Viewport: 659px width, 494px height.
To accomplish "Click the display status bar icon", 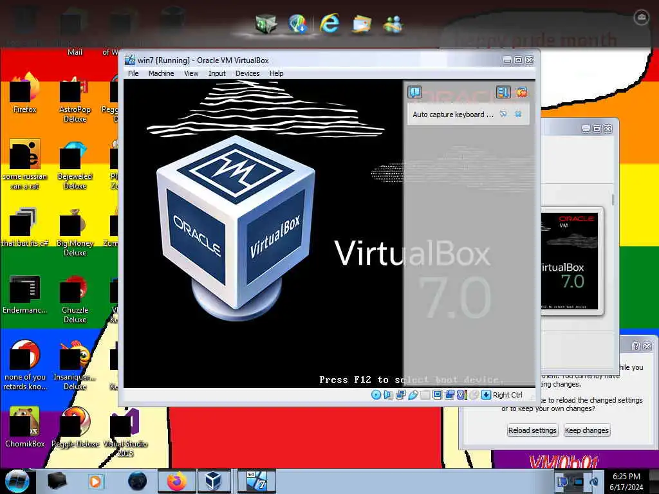I will point(437,395).
